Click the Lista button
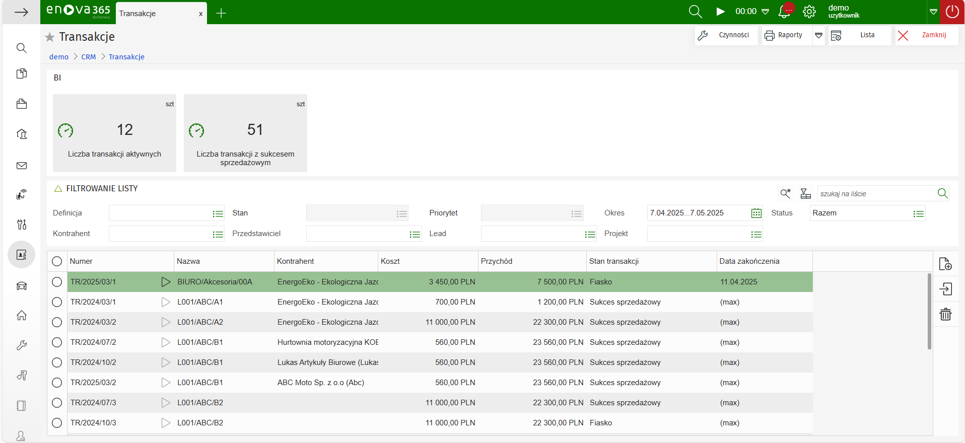 click(x=859, y=35)
